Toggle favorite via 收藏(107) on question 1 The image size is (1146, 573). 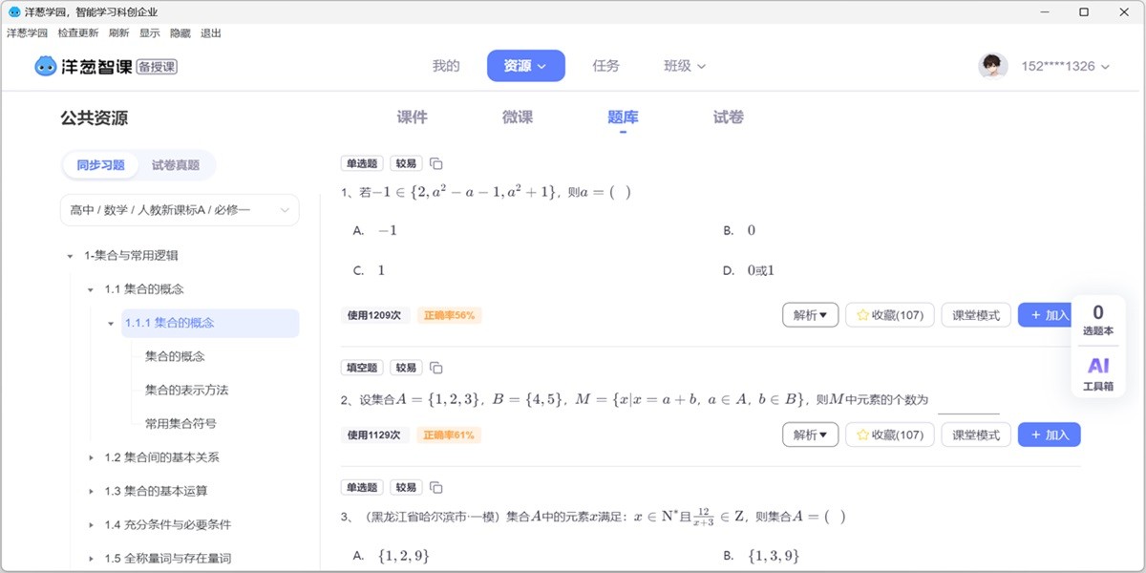(888, 315)
